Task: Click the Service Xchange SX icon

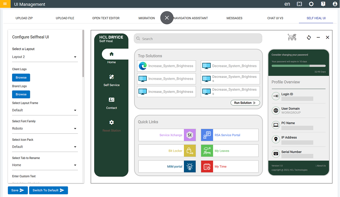Action: [x=190, y=135]
